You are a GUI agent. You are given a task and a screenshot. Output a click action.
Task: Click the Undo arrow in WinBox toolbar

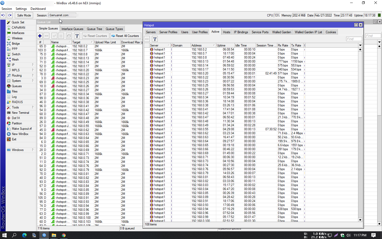coord(3,15)
